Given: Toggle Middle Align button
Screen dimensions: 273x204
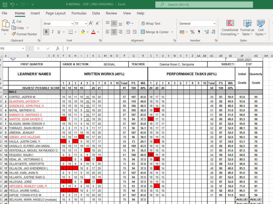Looking at the screenshot, I should 114,23.
